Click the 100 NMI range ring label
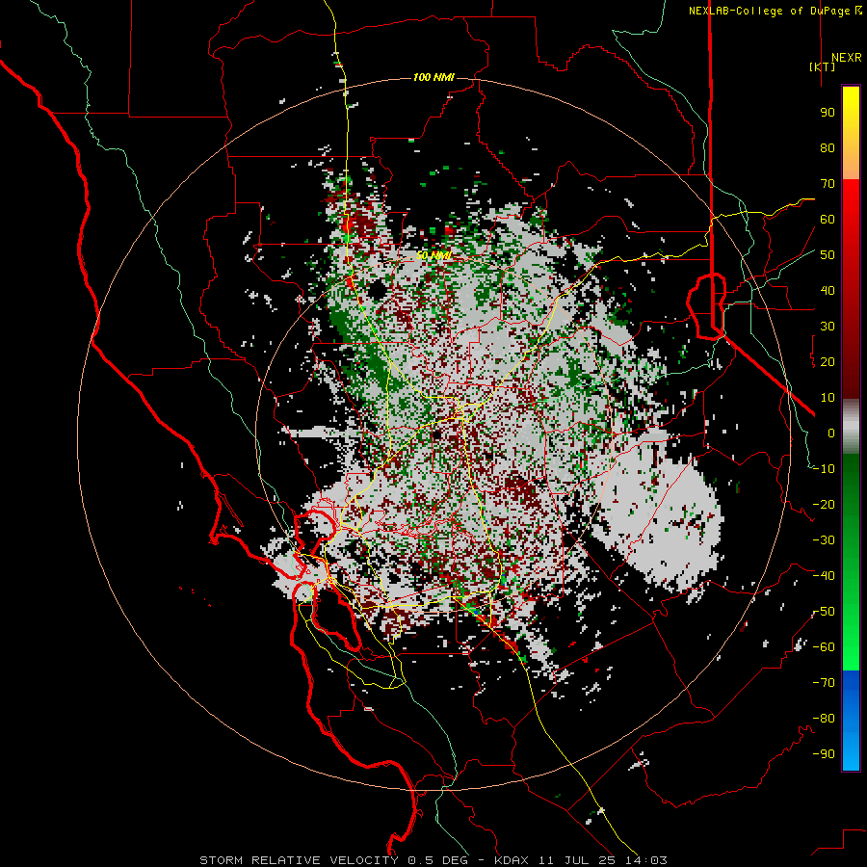The height and width of the screenshot is (867, 867). click(x=433, y=77)
